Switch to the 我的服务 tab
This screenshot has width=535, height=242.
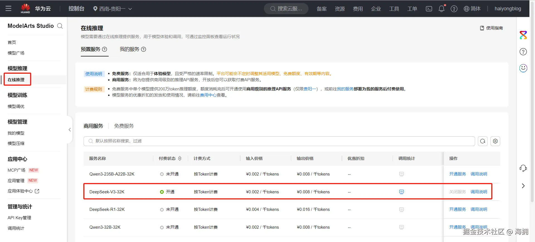130,49
